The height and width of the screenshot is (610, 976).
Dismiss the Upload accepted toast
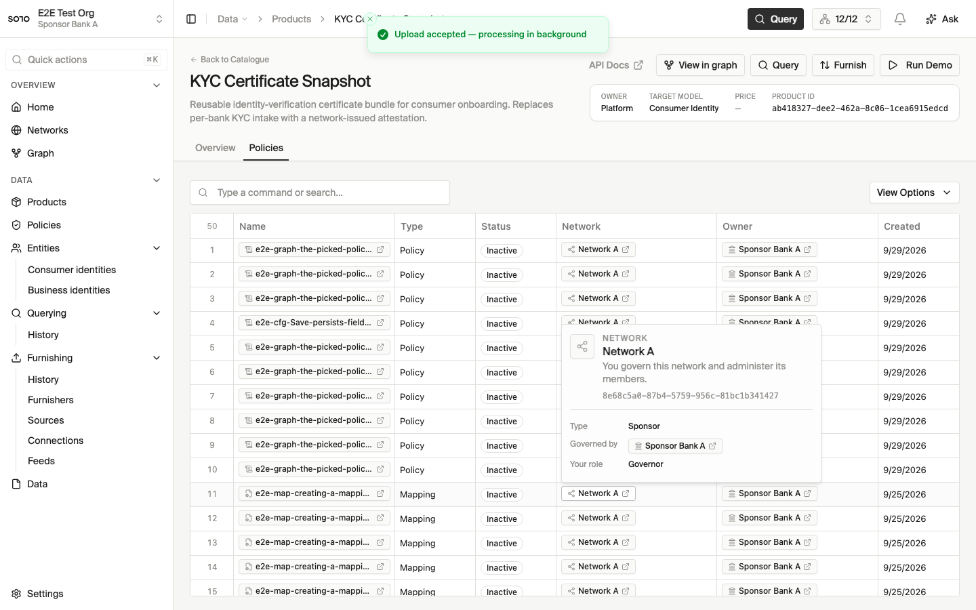(370, 19)
